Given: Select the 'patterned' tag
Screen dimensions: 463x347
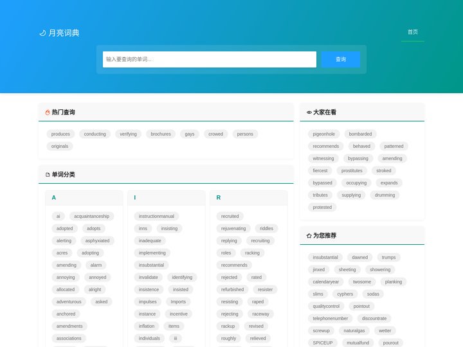Looking at the screenshot, I should (x=394, y=146).
